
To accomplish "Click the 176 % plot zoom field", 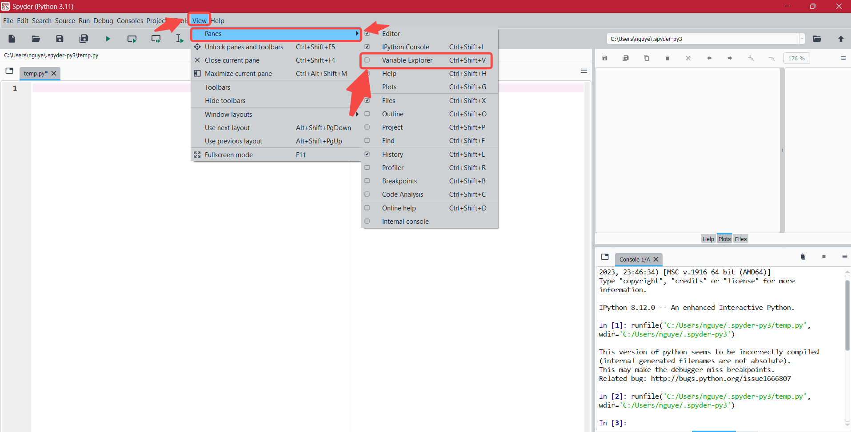I will pos(797,58).
